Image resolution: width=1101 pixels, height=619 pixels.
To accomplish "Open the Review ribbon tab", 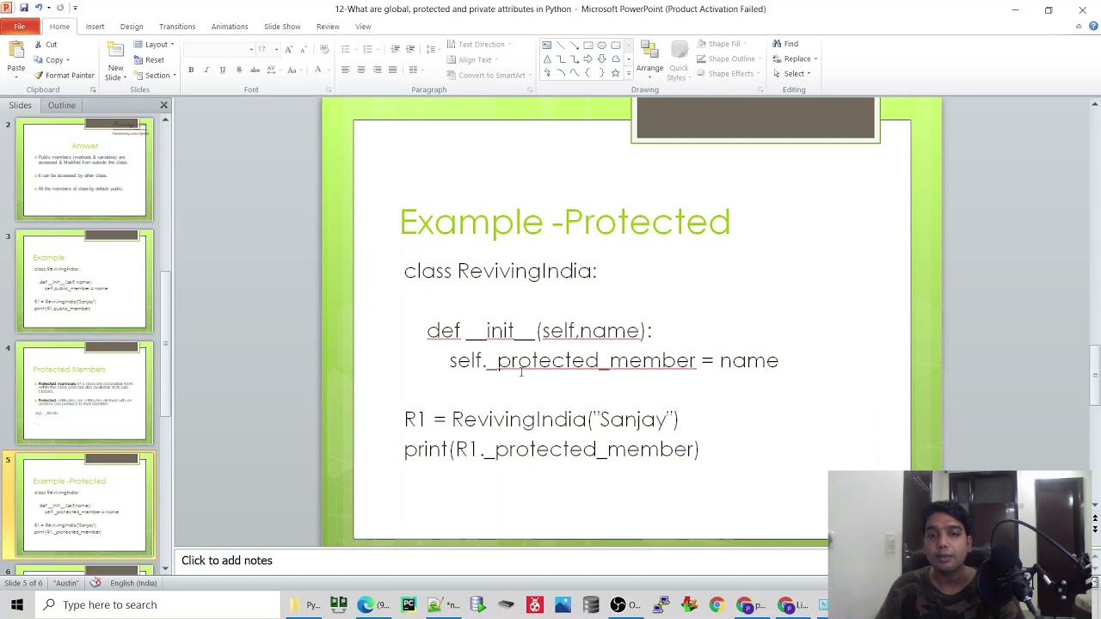I will pos(328,27).
